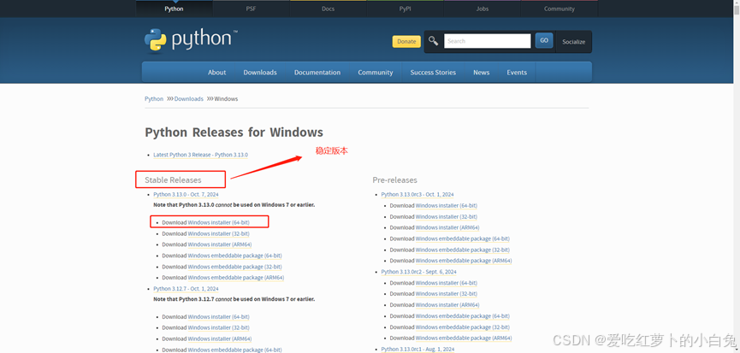Viewport: 740px width, 353px height.
Task: Download Python 3.12.7 Windows installer (32-bit)
Action: pyautogui.click(x=218, y=327)
